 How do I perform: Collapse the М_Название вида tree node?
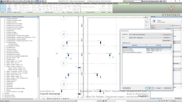5,42
